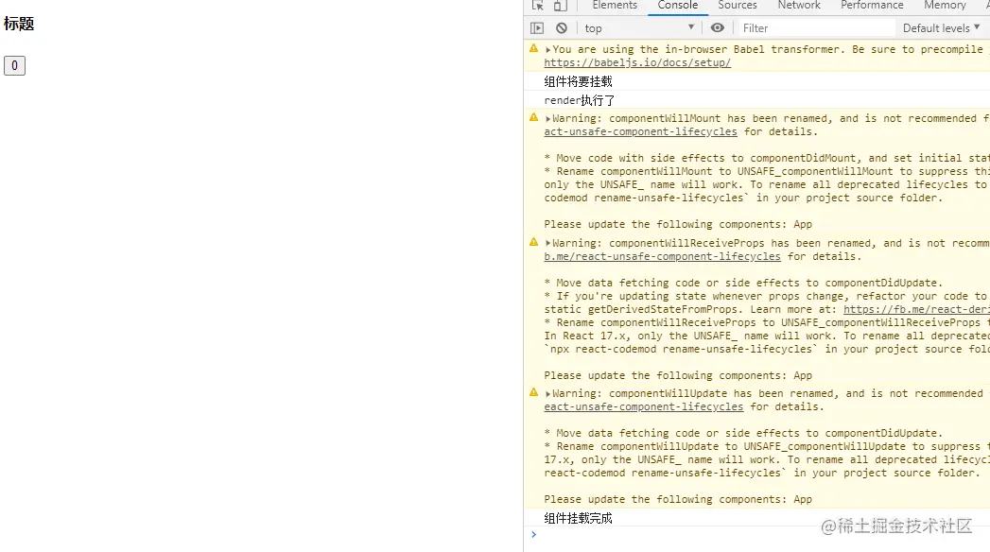
Task: Create a live expression with eye icon
Action: tap(718, 27)
